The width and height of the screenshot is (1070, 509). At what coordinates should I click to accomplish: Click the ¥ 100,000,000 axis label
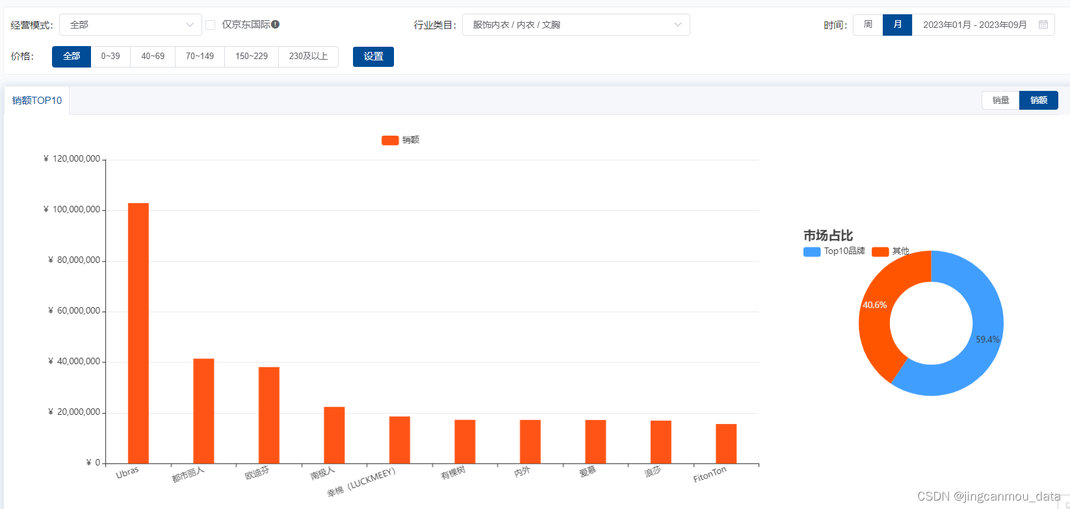[72, 210]
